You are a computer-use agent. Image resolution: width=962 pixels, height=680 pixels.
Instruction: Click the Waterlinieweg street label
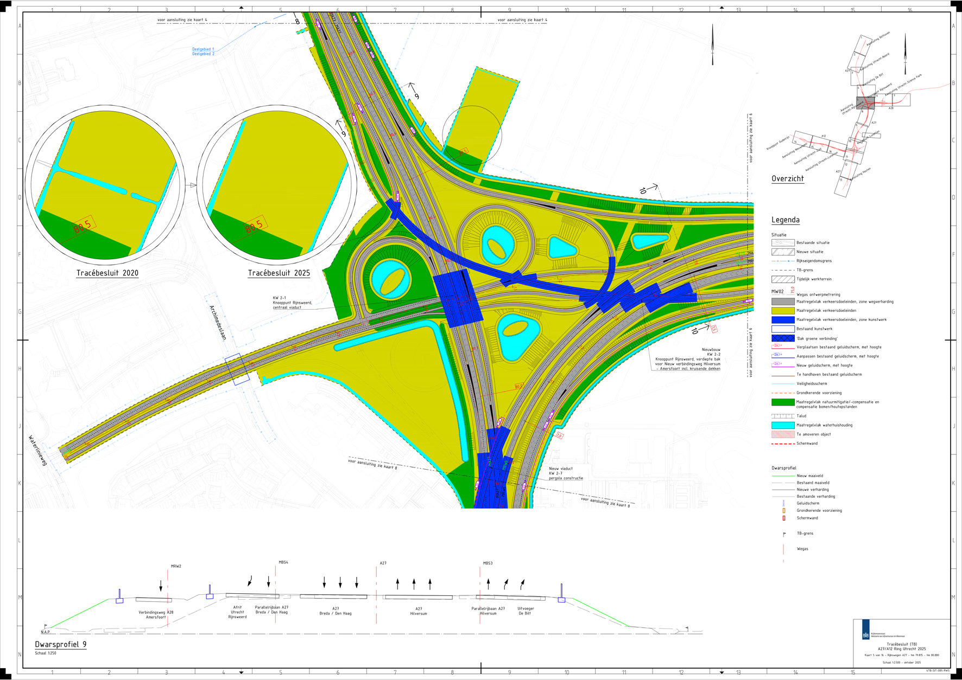pyautogui.click(x=39, y=450)
